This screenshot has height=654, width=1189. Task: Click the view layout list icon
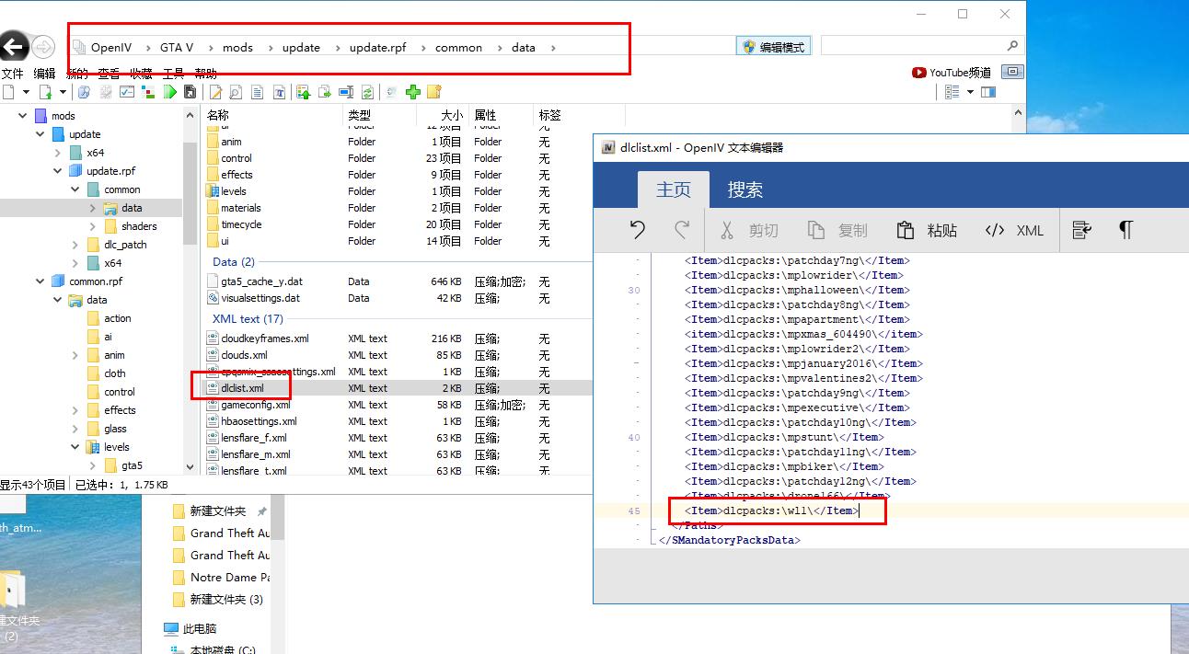[952, 92]
